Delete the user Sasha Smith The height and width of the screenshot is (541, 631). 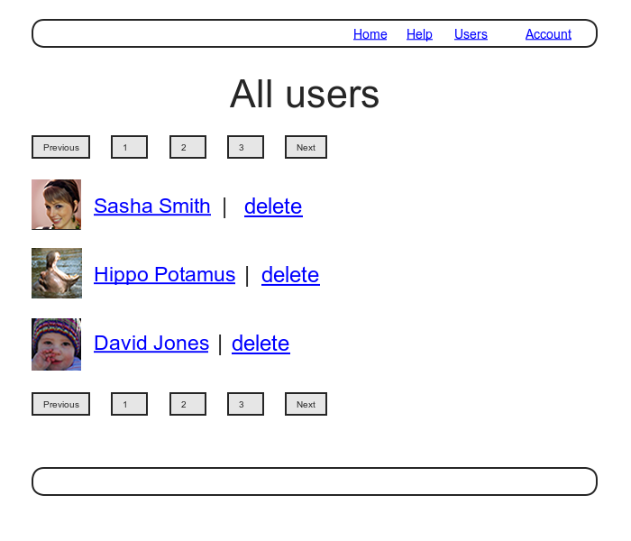click(273, 206)
